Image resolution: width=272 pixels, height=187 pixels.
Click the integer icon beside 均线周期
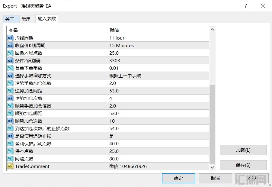pos(10,38)
